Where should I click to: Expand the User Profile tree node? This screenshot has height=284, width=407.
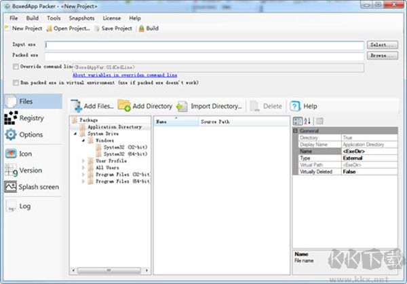[83, 161]
